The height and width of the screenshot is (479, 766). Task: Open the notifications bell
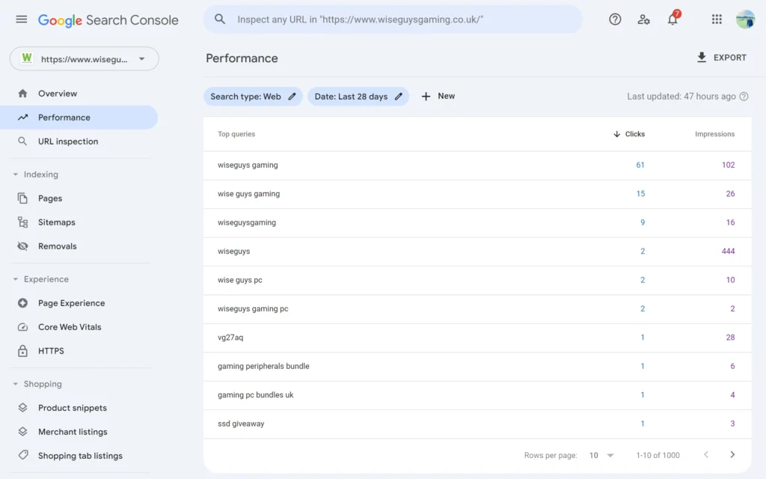pyautogui.click(x=672, y=20)
